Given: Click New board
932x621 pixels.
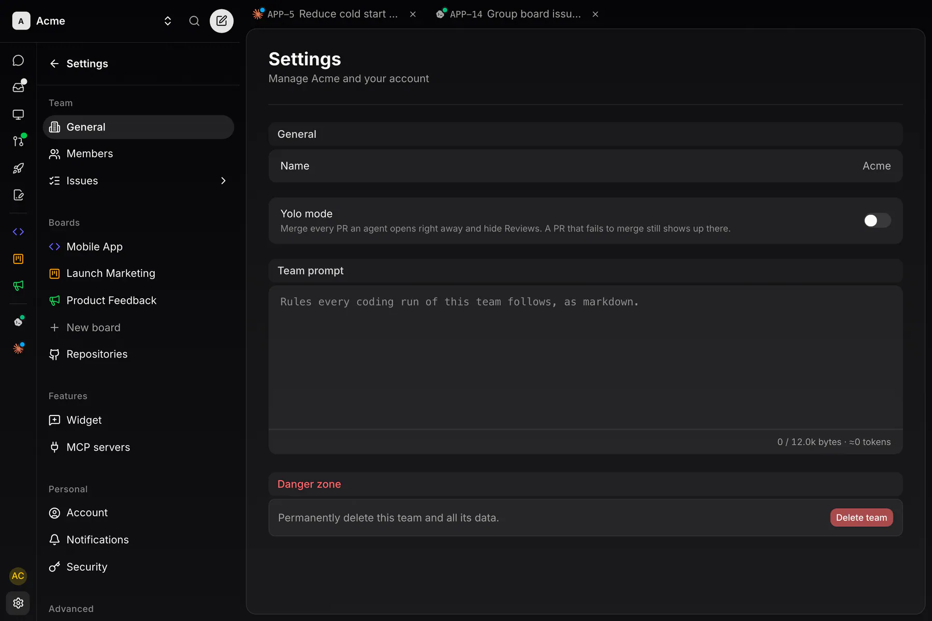Looking at the screenshot, I should 138,328.
